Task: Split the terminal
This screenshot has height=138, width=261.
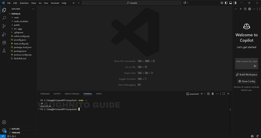Action: [208, 94]
